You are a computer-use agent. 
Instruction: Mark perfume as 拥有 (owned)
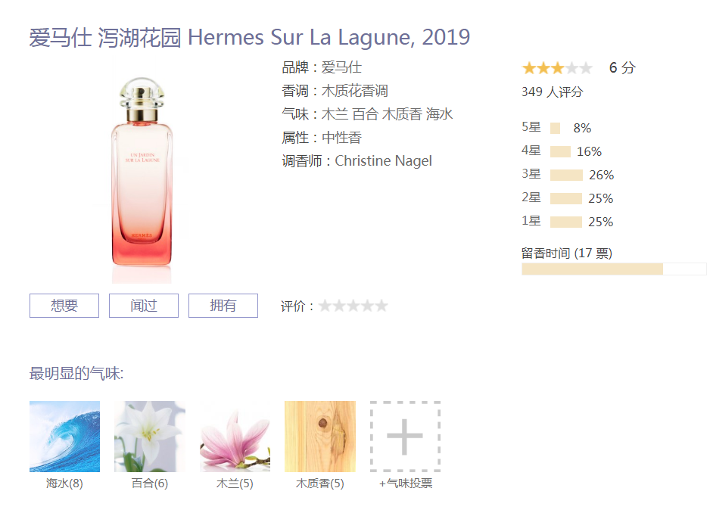(223, 306)
